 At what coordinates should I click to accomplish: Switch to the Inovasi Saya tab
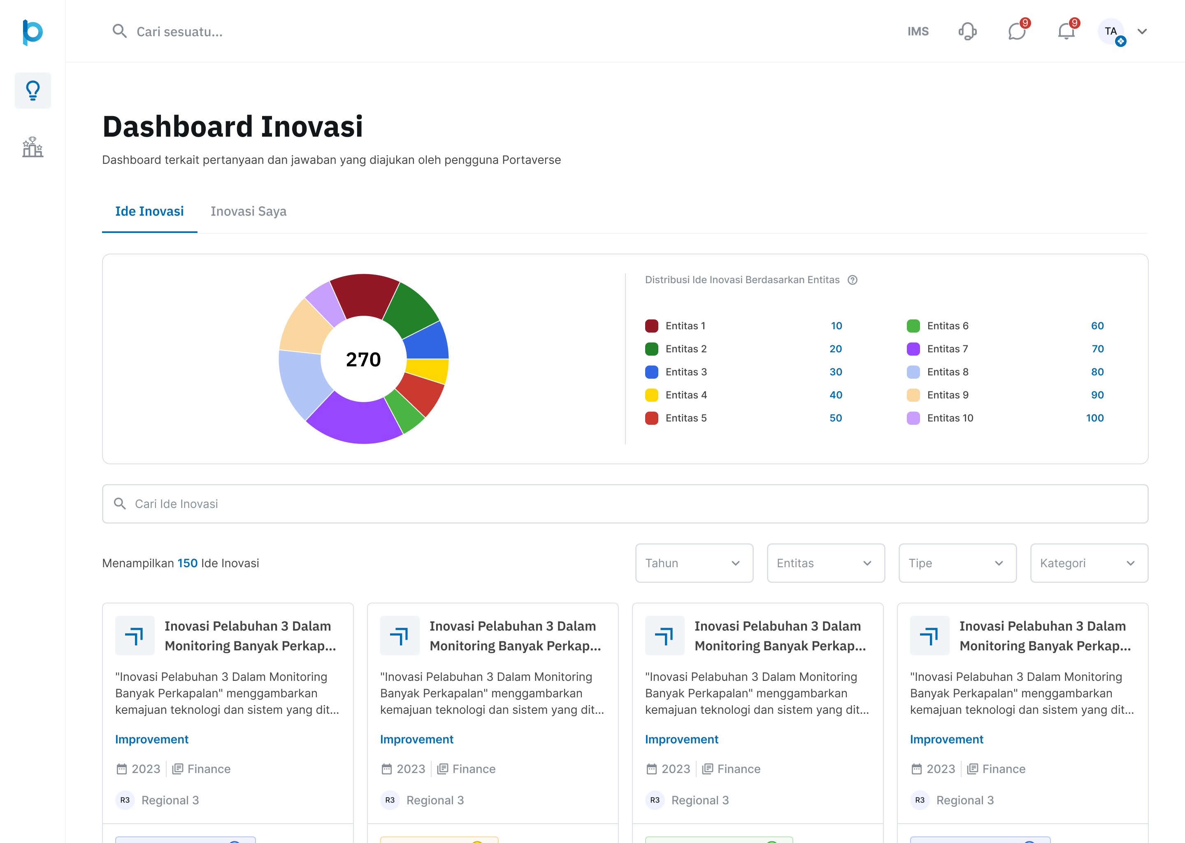pos(249,211)
